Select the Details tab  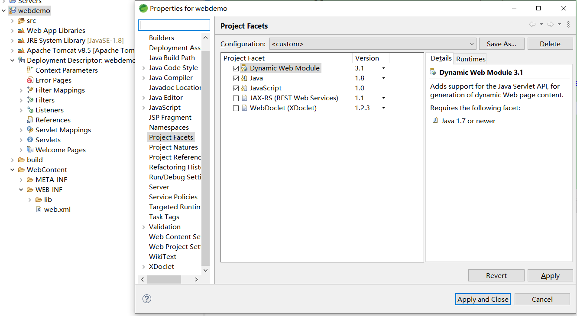tap(441, 58)
